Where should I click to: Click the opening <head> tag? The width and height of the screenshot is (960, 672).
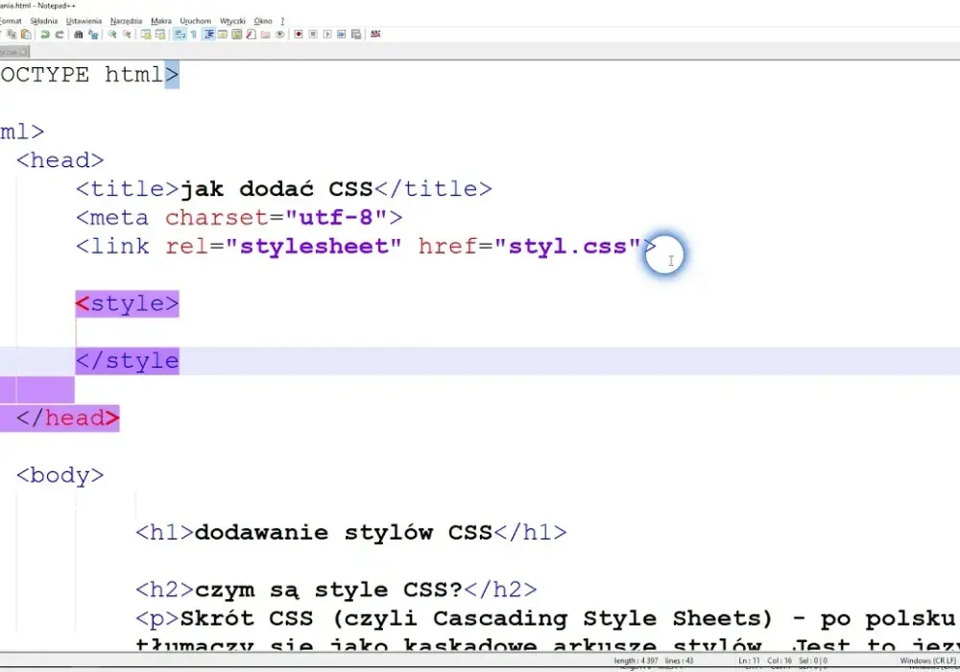(60, 160)
